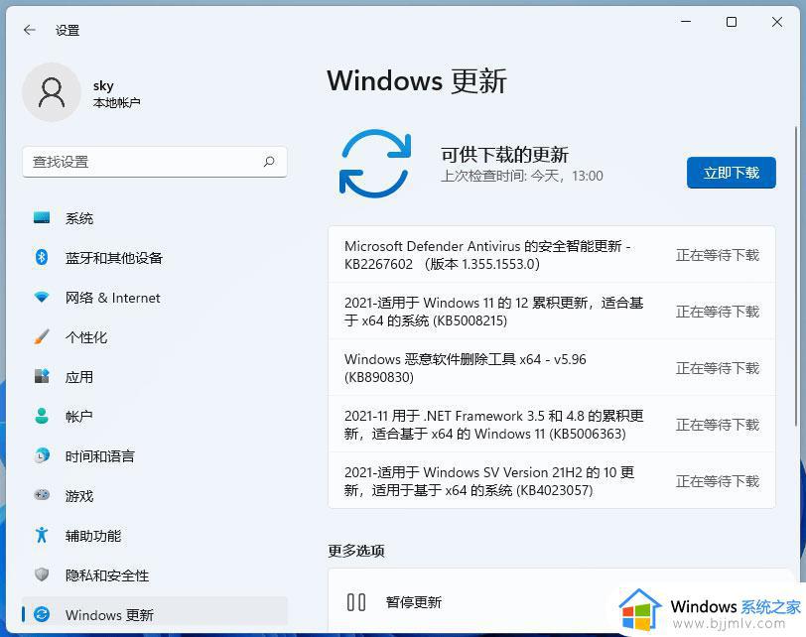Open 蓝牙和其他设备 settings
The width and height of the screenshot is (806, 637).
pos(154,257)
